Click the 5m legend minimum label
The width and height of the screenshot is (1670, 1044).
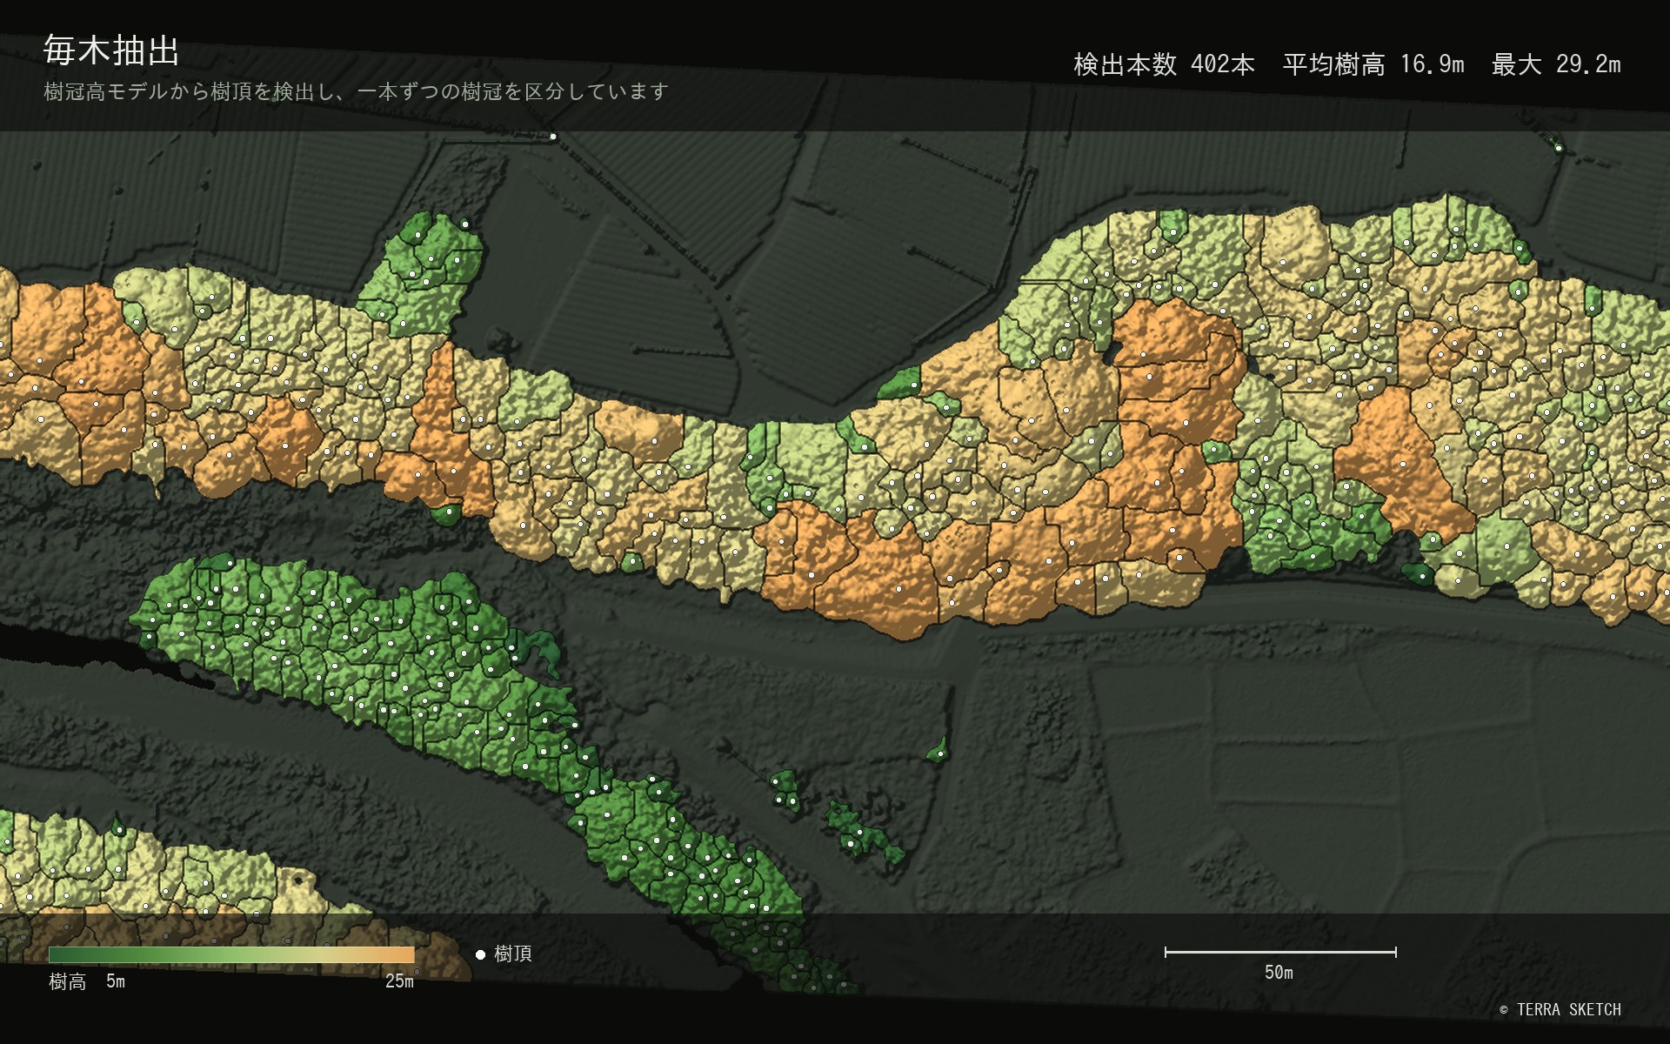[x=116, y=981]
